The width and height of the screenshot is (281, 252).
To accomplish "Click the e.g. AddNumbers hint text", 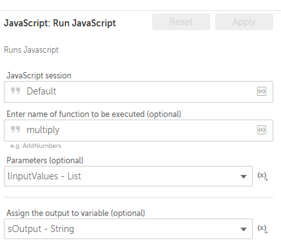I will (35, 146).
